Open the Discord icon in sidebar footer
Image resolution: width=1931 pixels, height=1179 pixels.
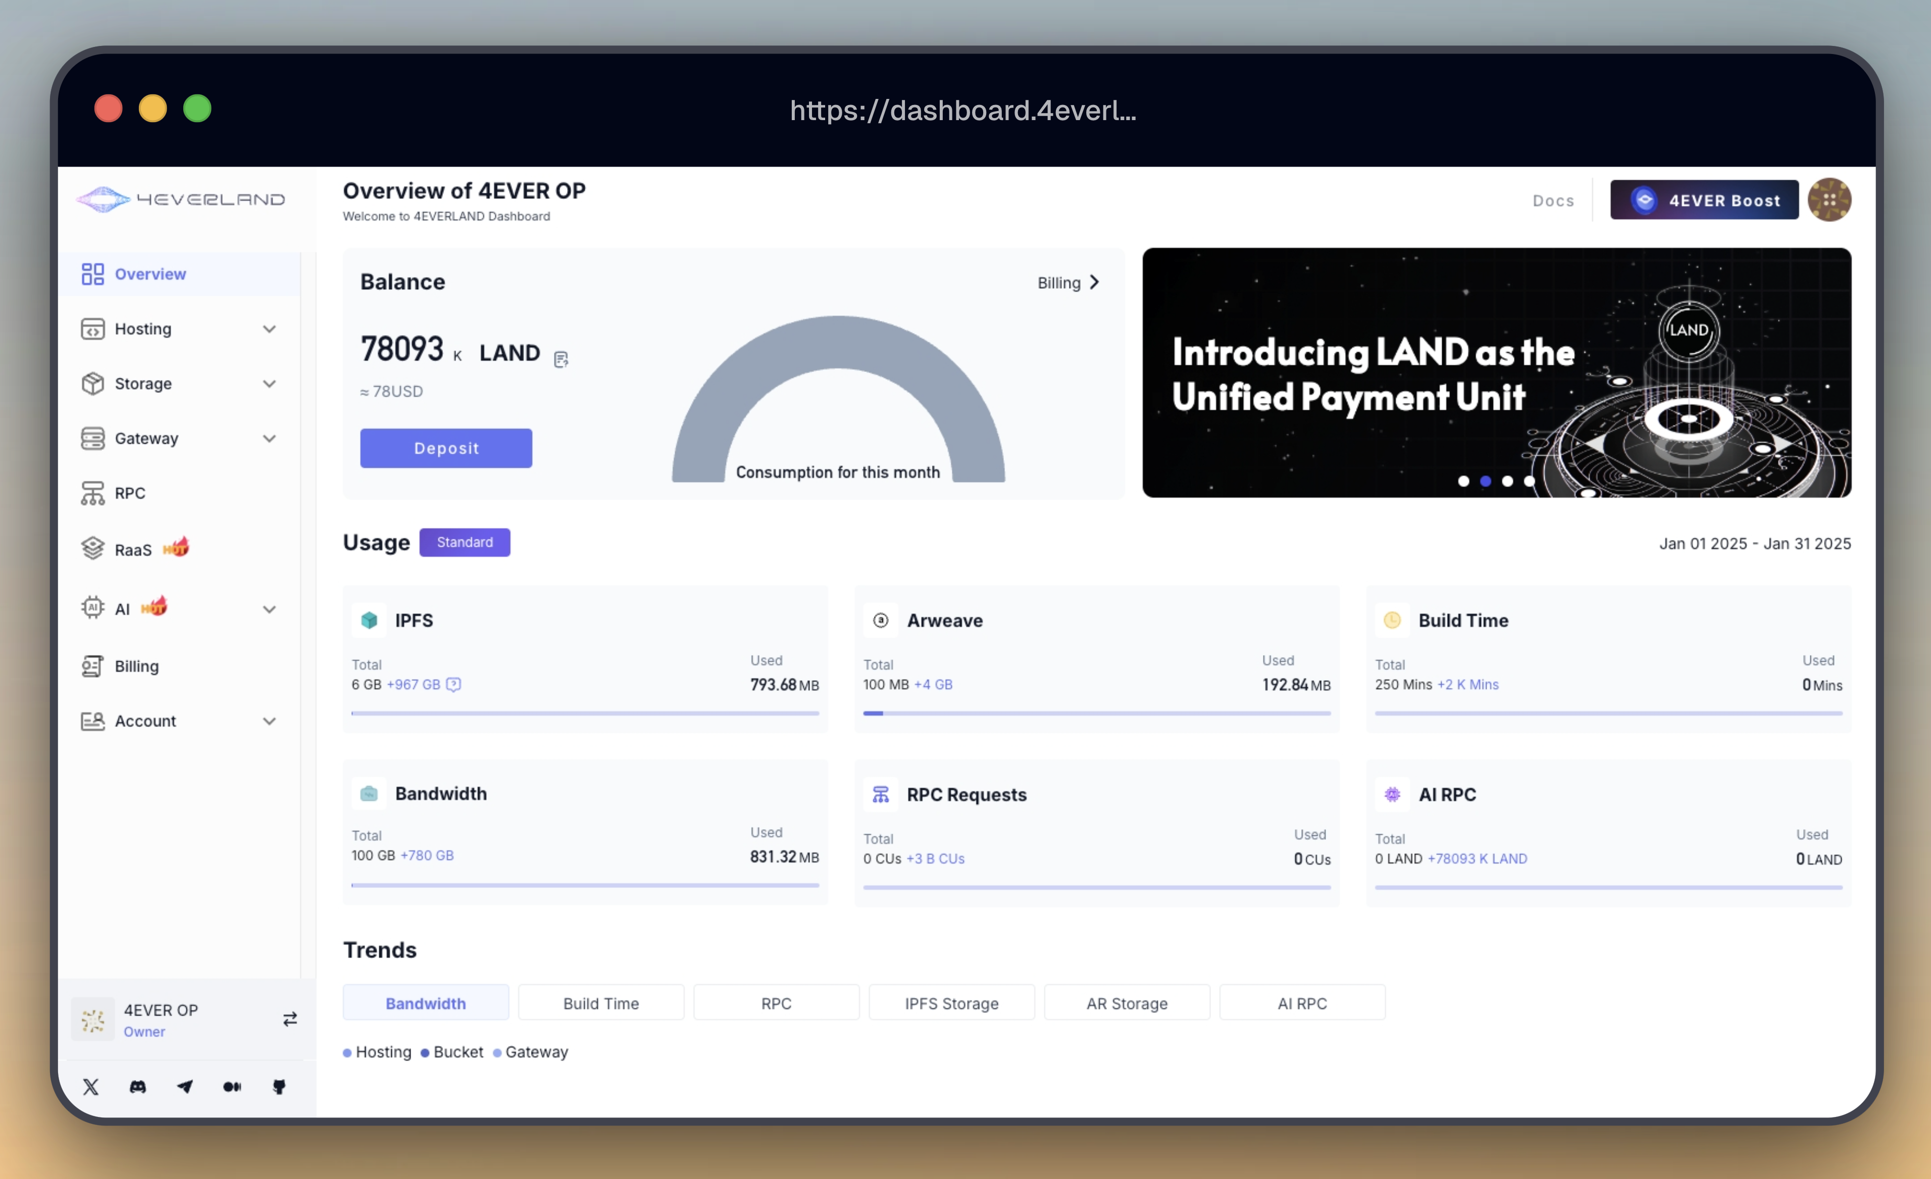click(x=138, y=1087)
